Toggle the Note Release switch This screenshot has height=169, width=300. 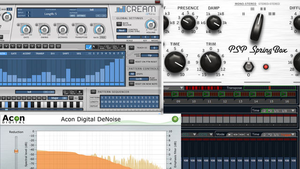[119, 24]
